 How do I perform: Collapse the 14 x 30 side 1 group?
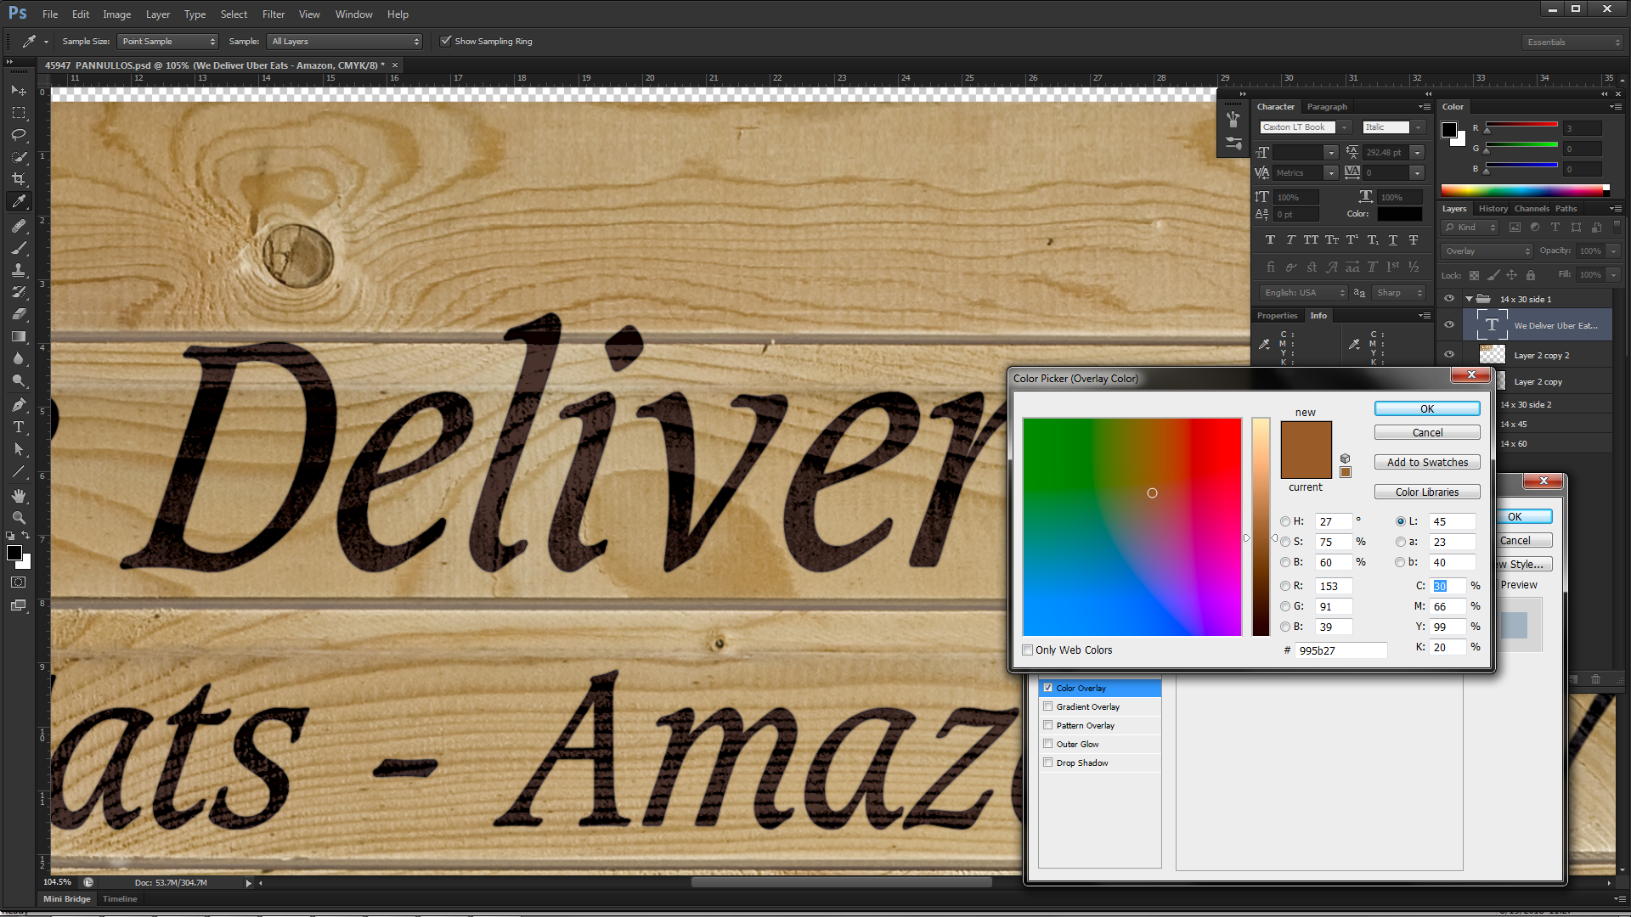click(x=1469, y=299)
